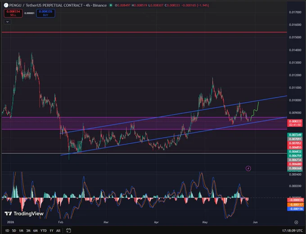The image size is (306, 234).
Task: Select the YTD time range
Action: tap(43, 230)
